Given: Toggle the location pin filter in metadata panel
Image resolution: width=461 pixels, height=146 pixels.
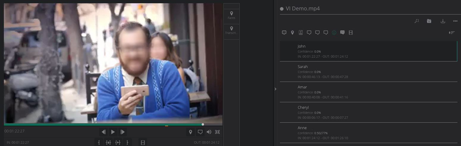Looking at the screenshot, I should pyautogui.click(x=292, y=33).
